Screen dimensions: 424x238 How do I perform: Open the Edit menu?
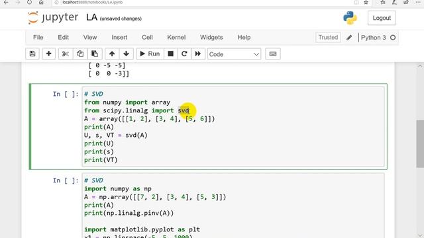[64, 37]
